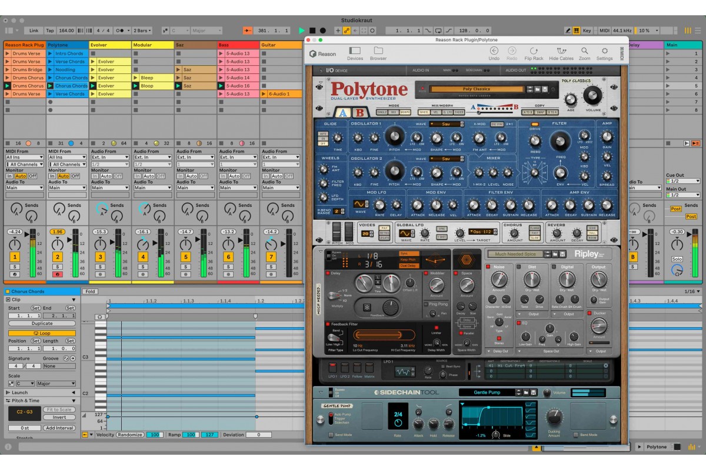
Task: Solo track 1 with its S button
Action: 14,266
